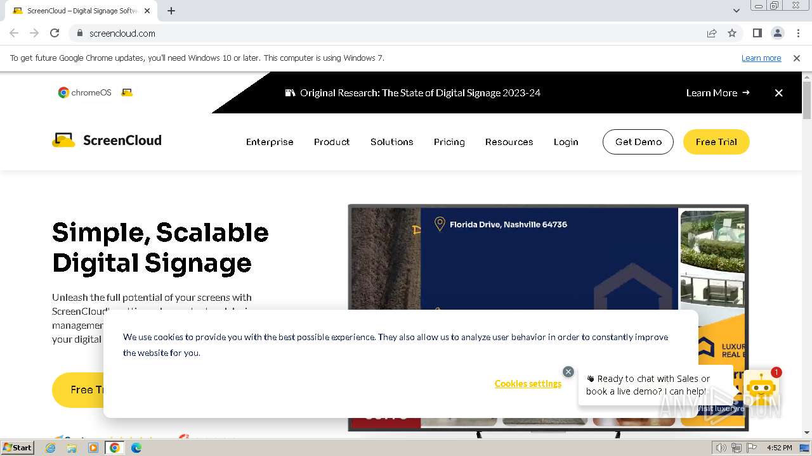Click the hero Free Trial yellow button
Viewport: 812px width, 456px height.
pyautogui.click(x=78, y=389)
